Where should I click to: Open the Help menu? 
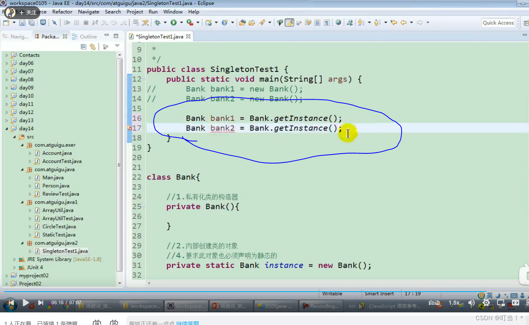coord(194,12)
